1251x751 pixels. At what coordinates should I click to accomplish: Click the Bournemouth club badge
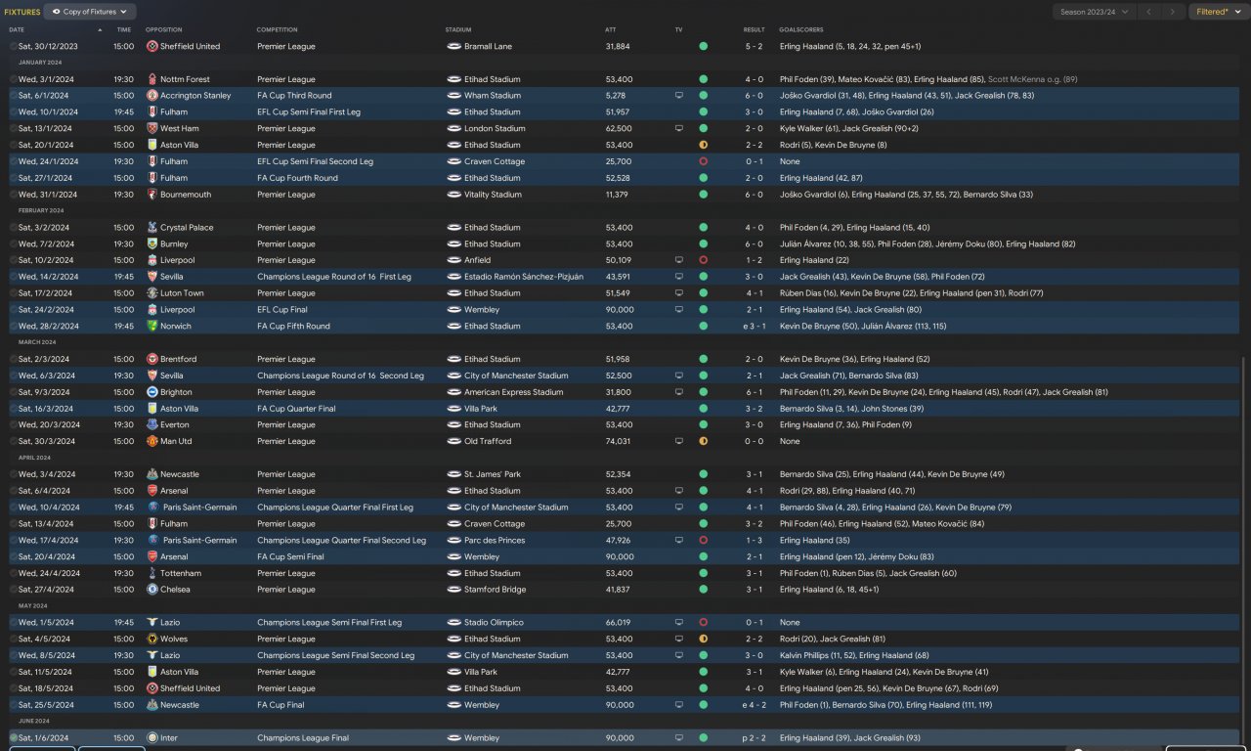[152, 195]
